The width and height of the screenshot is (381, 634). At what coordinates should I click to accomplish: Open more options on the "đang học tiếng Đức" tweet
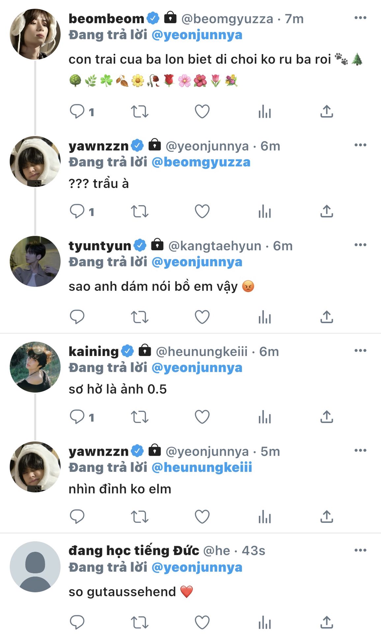360,550
